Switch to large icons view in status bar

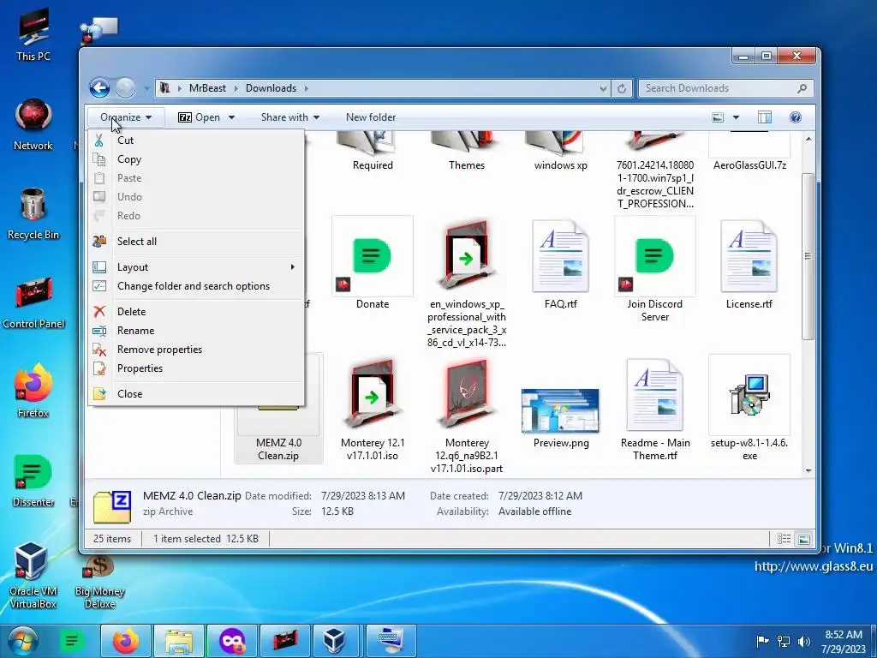[803, 539]
